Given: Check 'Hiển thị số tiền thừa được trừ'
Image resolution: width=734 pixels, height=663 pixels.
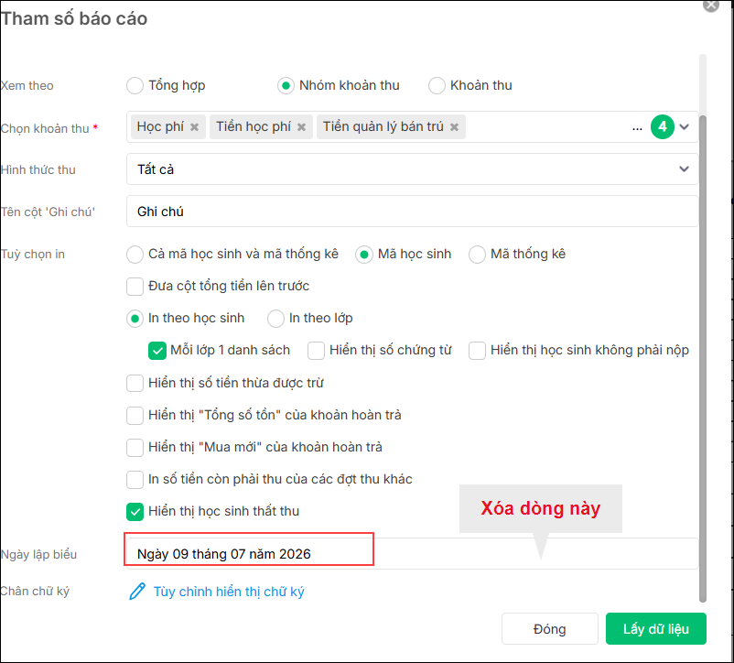Looking at the screenshot, I should [x=135, y=383].
